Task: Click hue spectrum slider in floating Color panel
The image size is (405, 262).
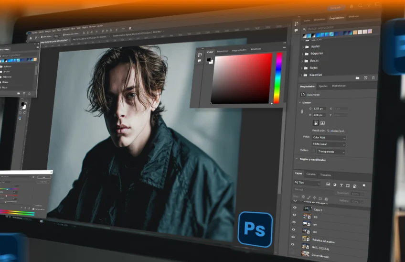Action: pos(278,78)
